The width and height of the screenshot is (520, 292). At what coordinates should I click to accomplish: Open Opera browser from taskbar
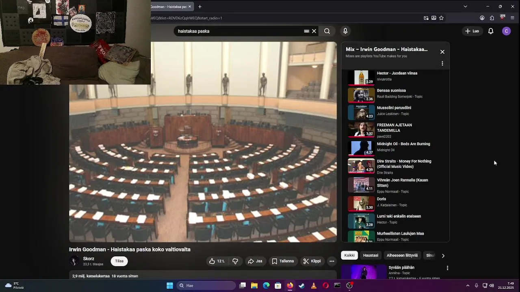click(325, 286)
